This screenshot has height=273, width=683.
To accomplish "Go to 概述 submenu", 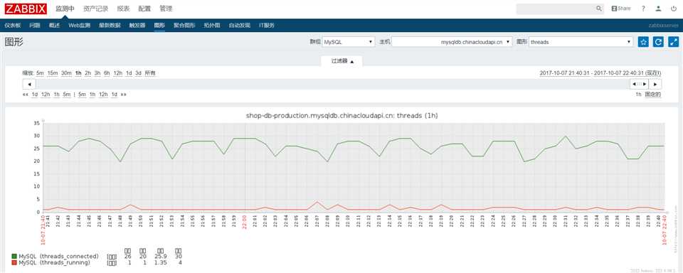I will [55, 26].
